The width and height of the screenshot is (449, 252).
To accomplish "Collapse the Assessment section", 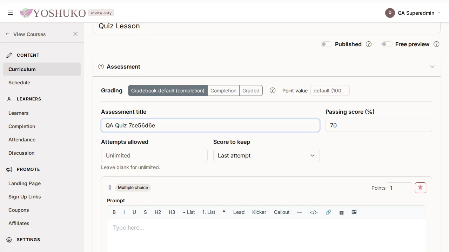I will (x=432, y=66).
